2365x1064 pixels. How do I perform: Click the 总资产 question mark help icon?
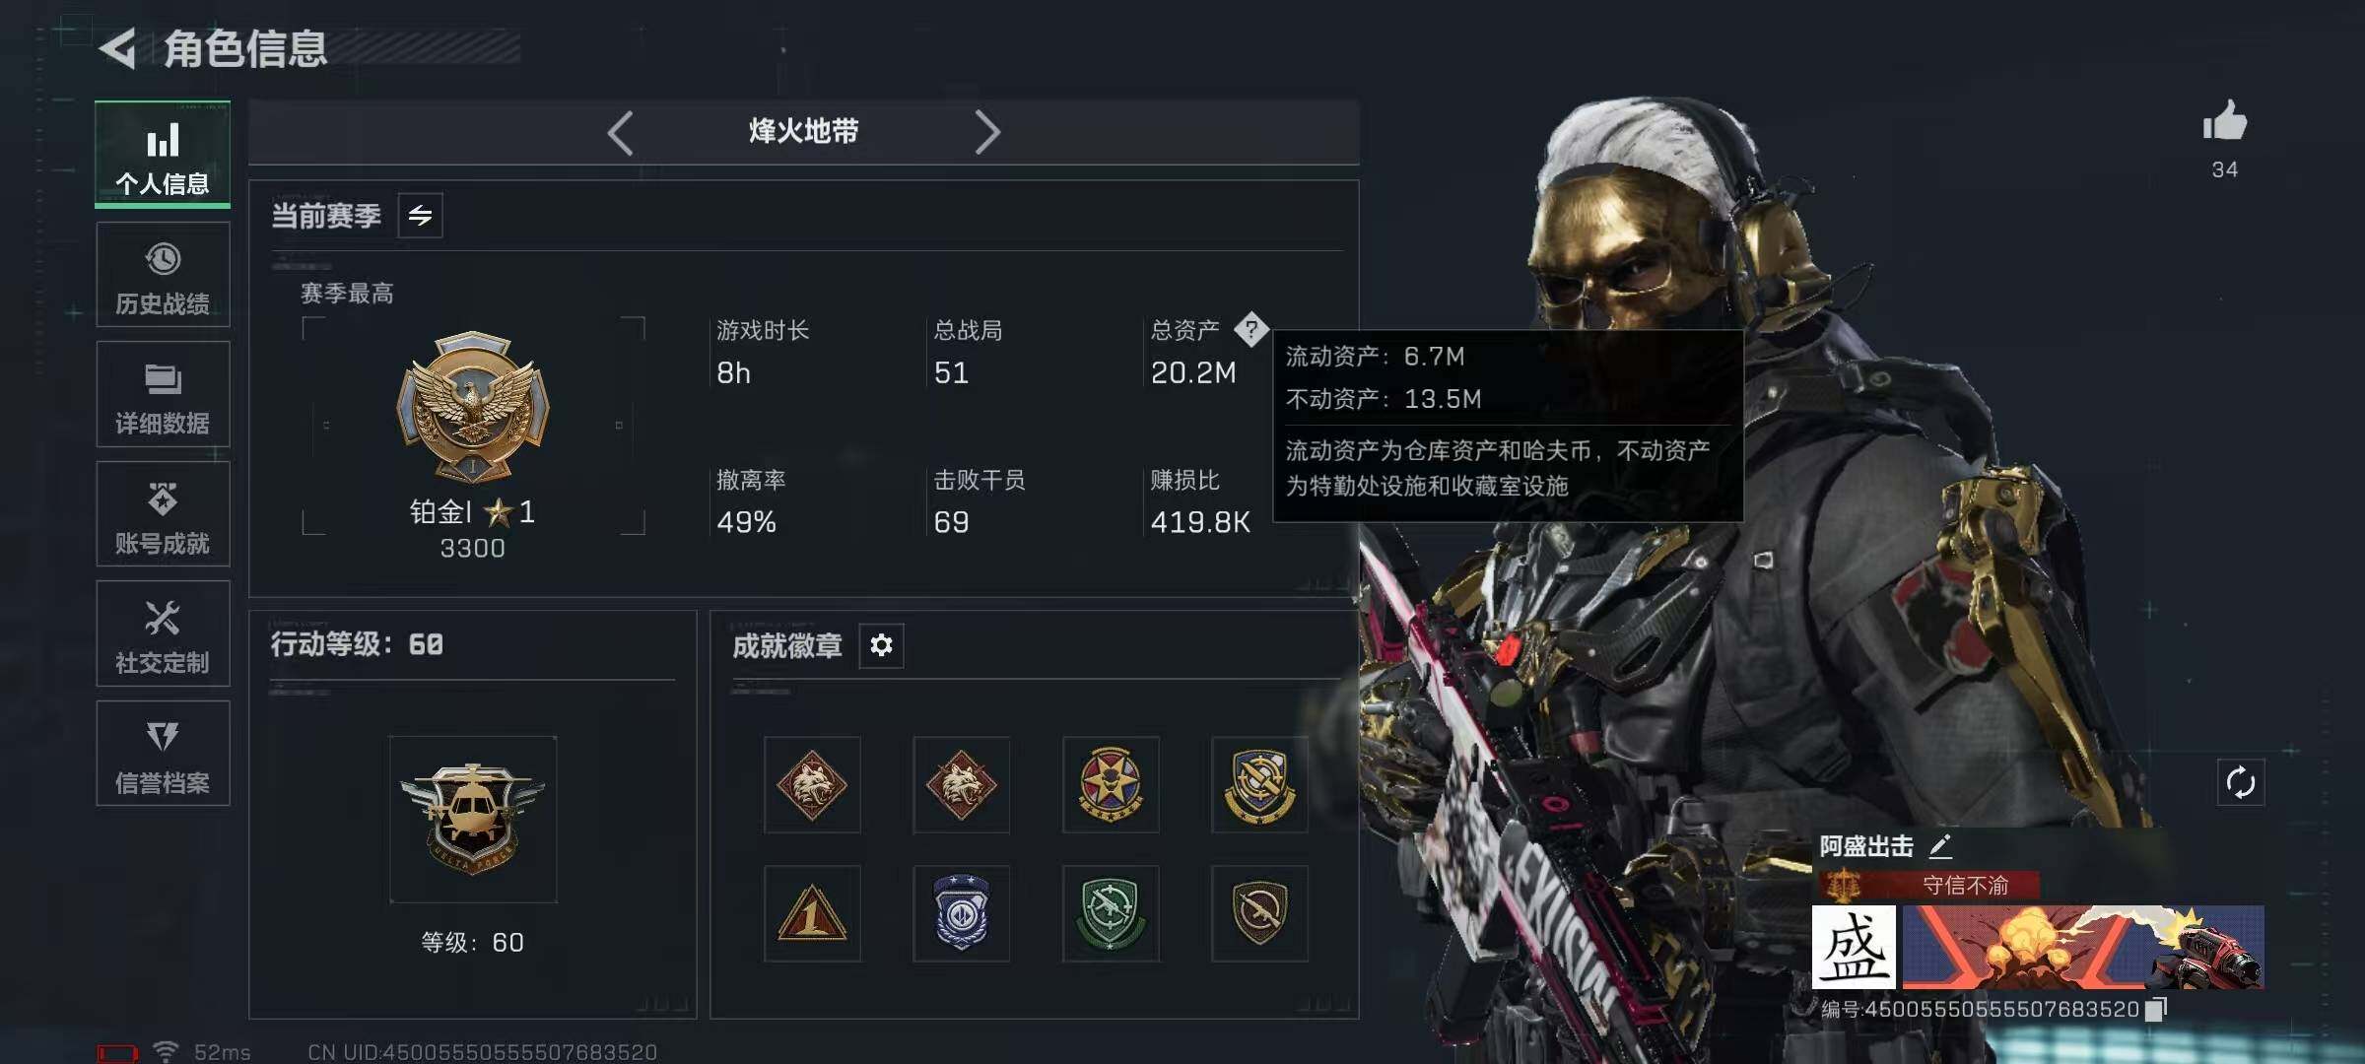1250,329
